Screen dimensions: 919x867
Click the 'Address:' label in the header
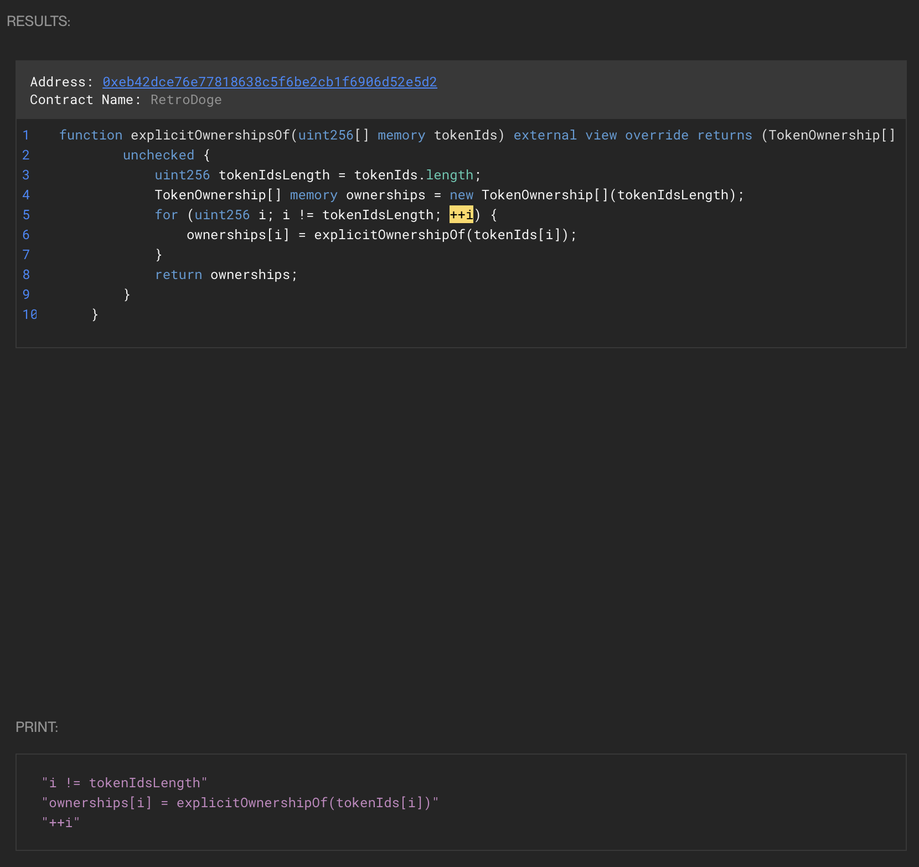point(61,82)
